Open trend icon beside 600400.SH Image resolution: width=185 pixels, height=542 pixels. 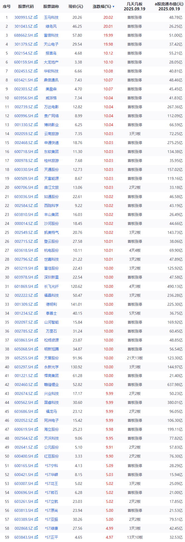coord(36,456)
